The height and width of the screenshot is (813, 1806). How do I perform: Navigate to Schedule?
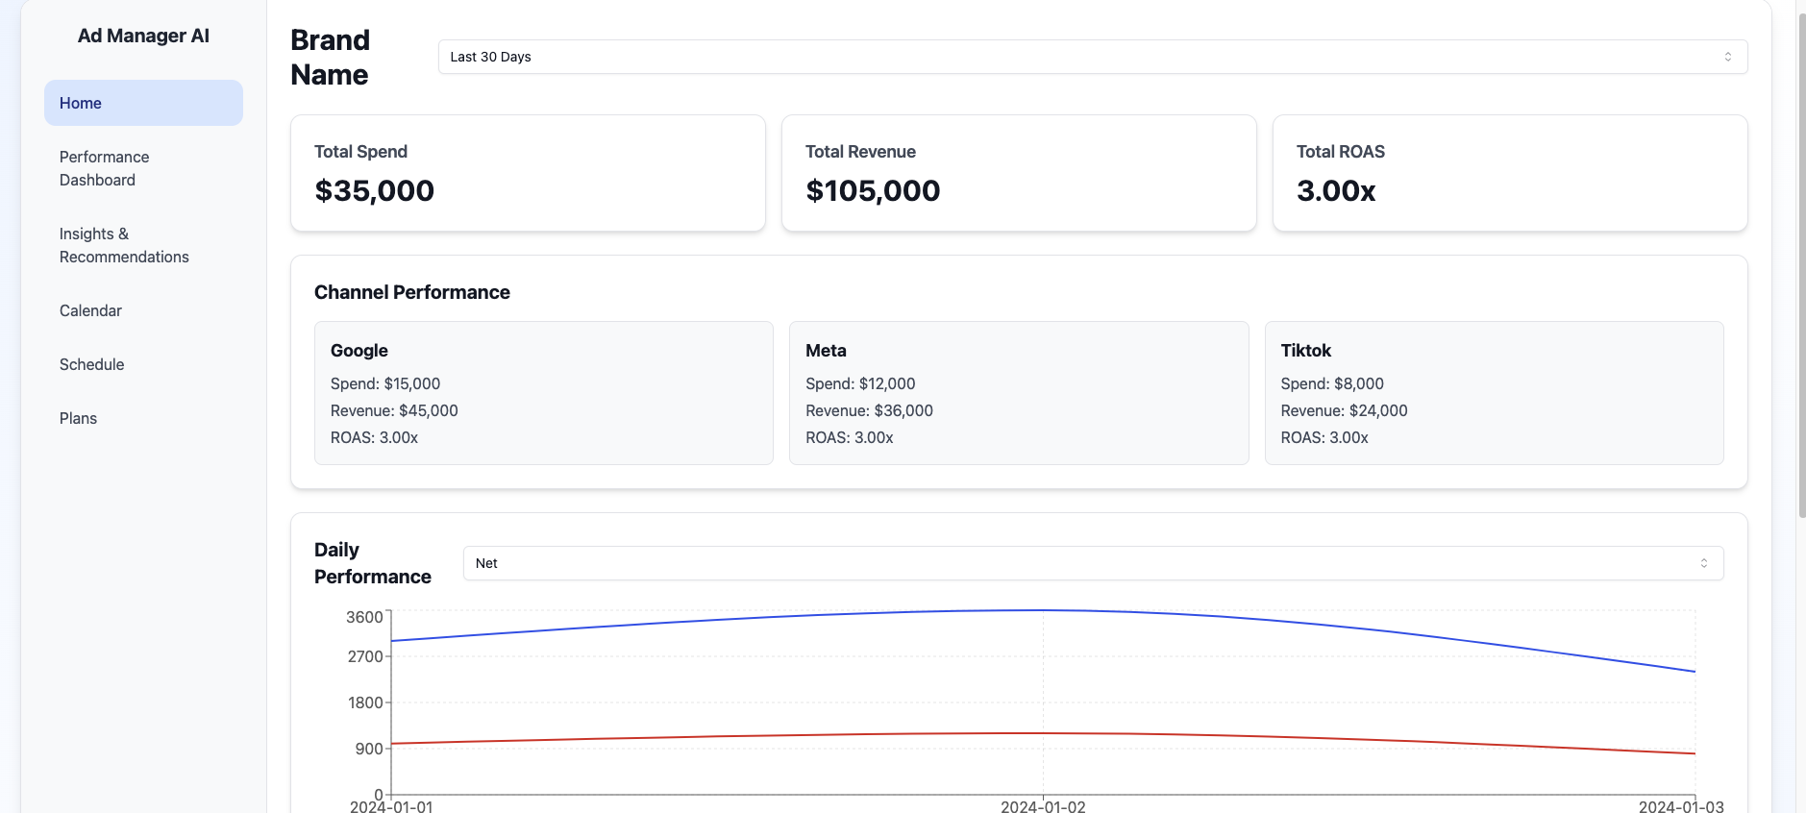tap(143, 364)
